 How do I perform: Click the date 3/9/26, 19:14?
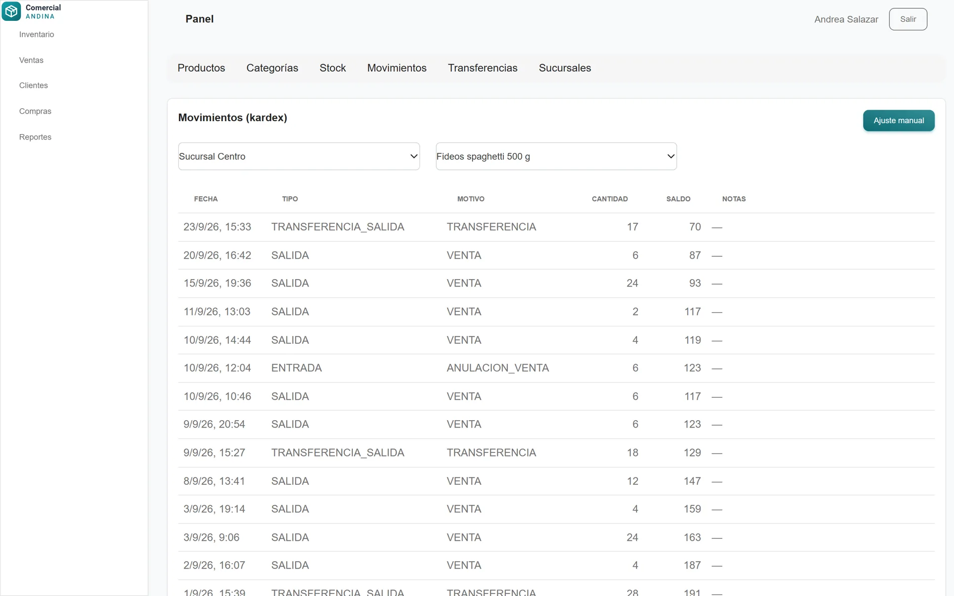(214, 509)
